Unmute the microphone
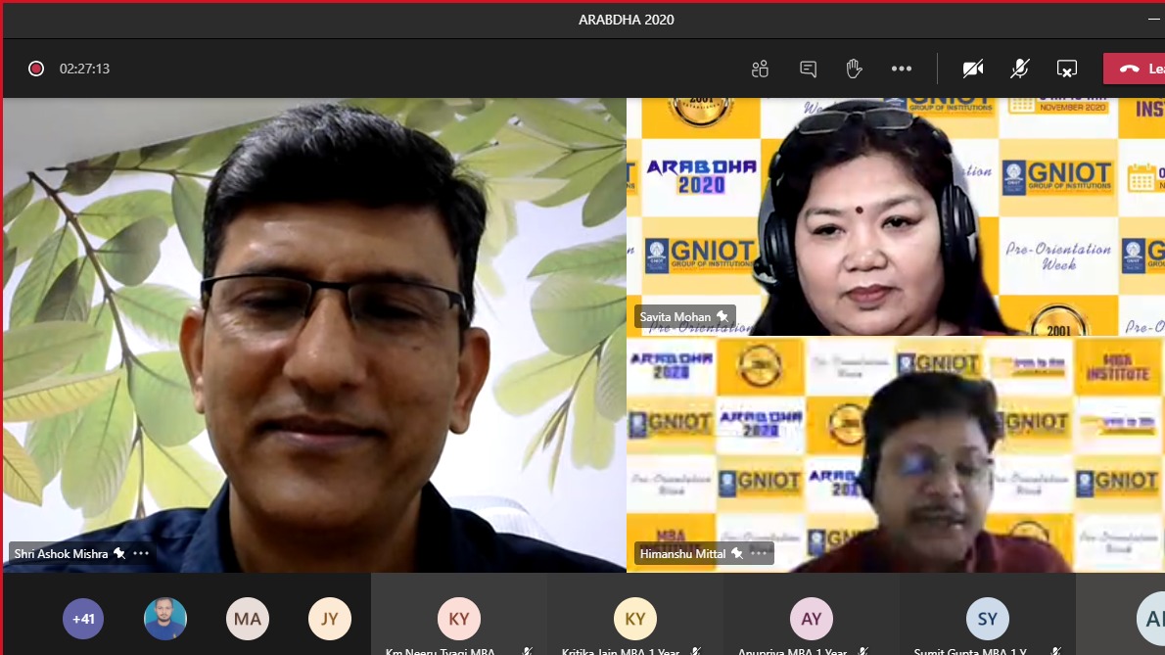 pos(1019,69)
